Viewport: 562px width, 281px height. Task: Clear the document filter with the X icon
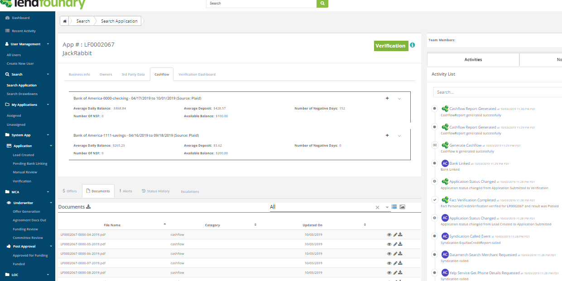point(377,207)
